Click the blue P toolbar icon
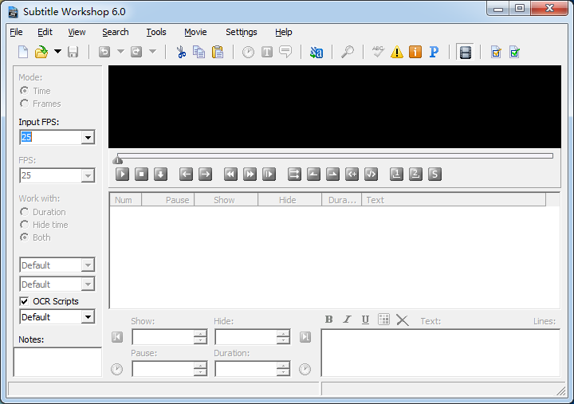Screen dimensions: 574x404 [434, 53]
